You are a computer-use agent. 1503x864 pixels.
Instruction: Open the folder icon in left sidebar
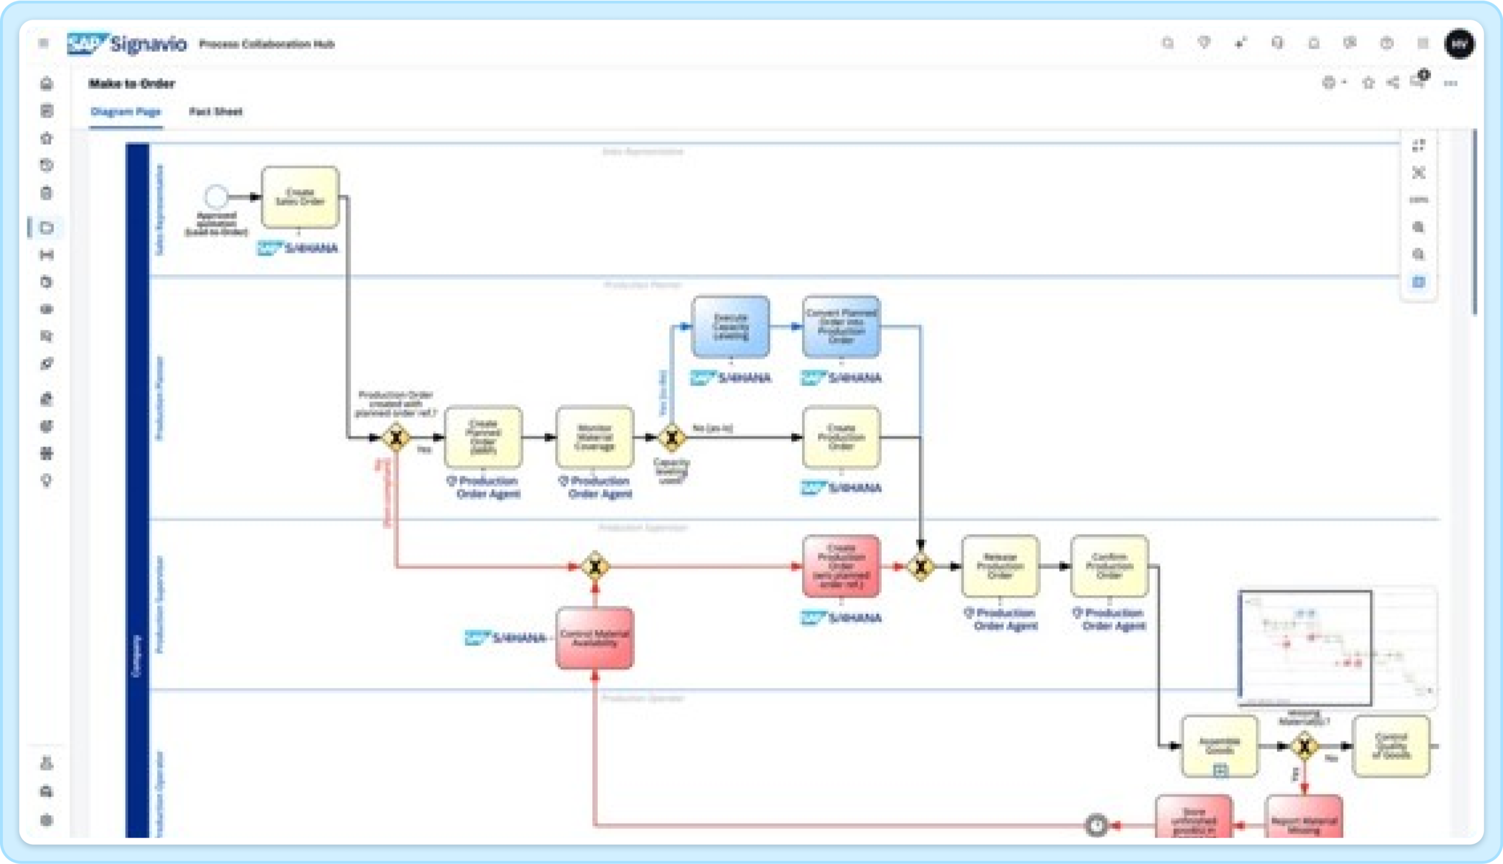coord(46,227)
